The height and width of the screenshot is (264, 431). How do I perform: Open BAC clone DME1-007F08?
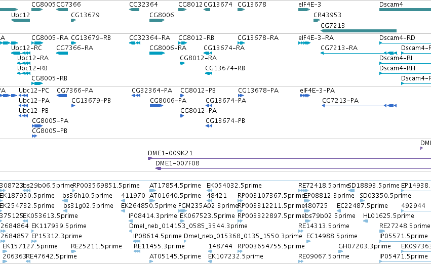coord(293,168)
